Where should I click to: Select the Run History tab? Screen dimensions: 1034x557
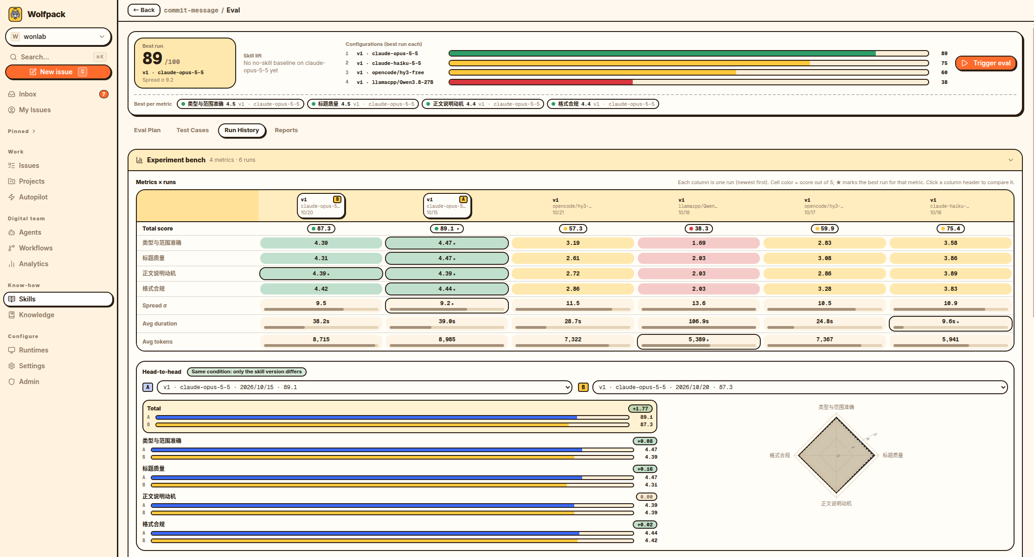coord(242,130)
